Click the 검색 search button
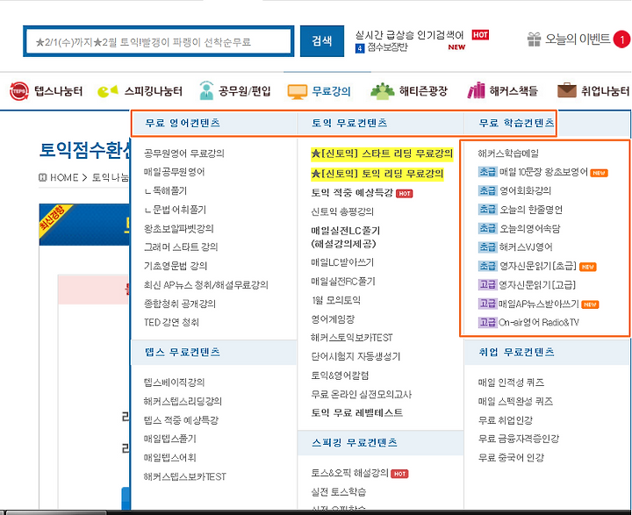This screenshot has width=632, height=515. (322, 41)
